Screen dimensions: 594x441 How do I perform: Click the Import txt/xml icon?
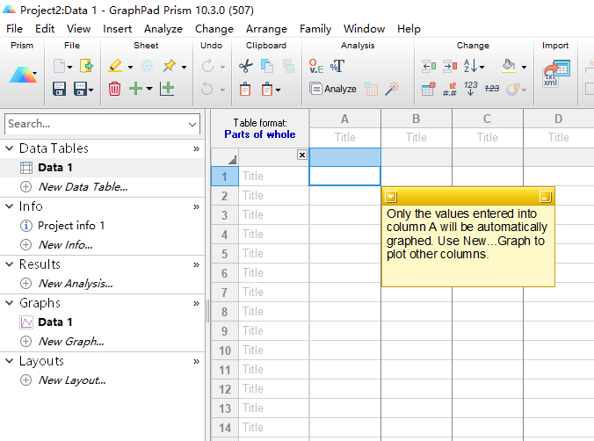click(556, 74)
